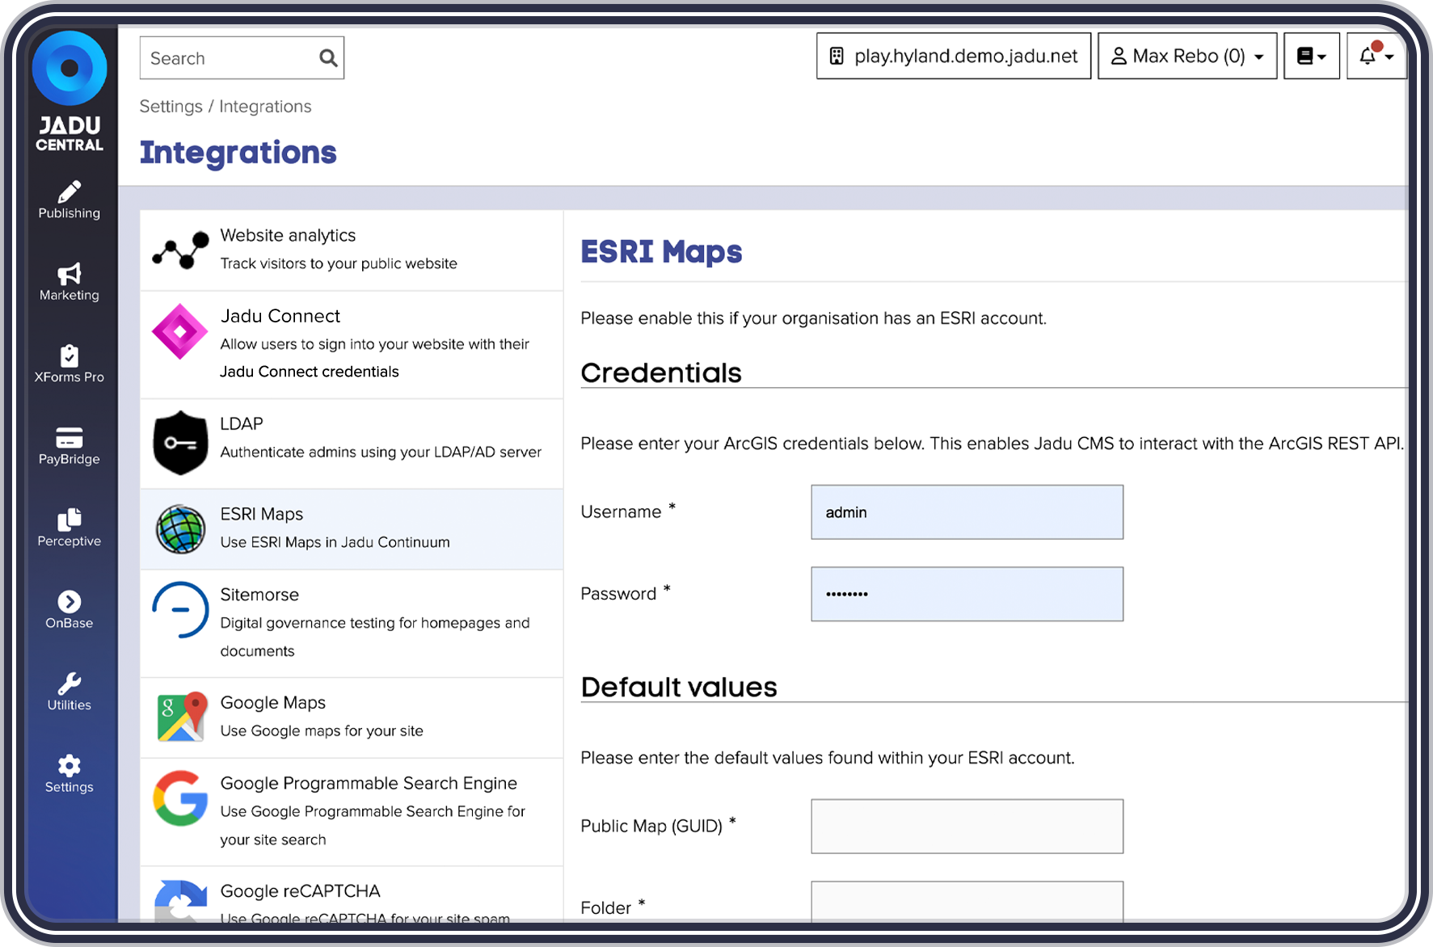Click the Settings breadcrumb link
The width and height of the screenshot is (1433, 947).
171,107
